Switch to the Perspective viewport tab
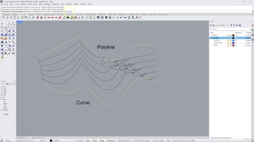The image size is (254, 142). click(x=21, y=138)
